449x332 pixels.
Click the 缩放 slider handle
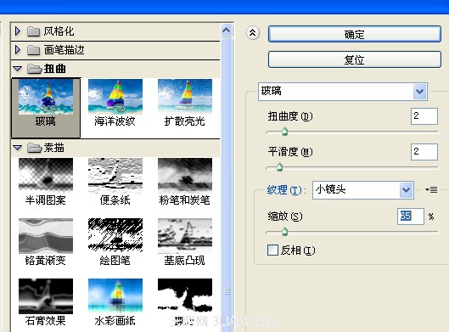click(284, 232)
